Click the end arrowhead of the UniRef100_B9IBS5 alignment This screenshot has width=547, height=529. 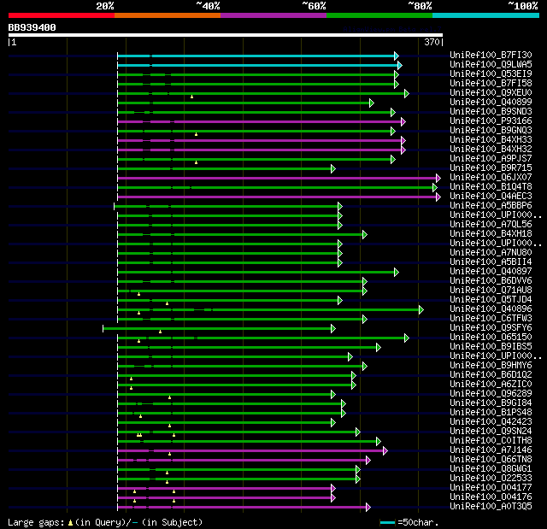379,347
